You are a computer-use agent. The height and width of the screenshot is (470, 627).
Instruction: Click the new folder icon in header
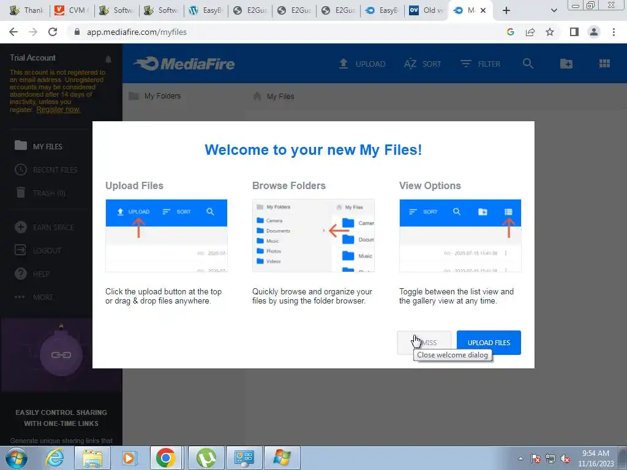(x=566, y=64)
